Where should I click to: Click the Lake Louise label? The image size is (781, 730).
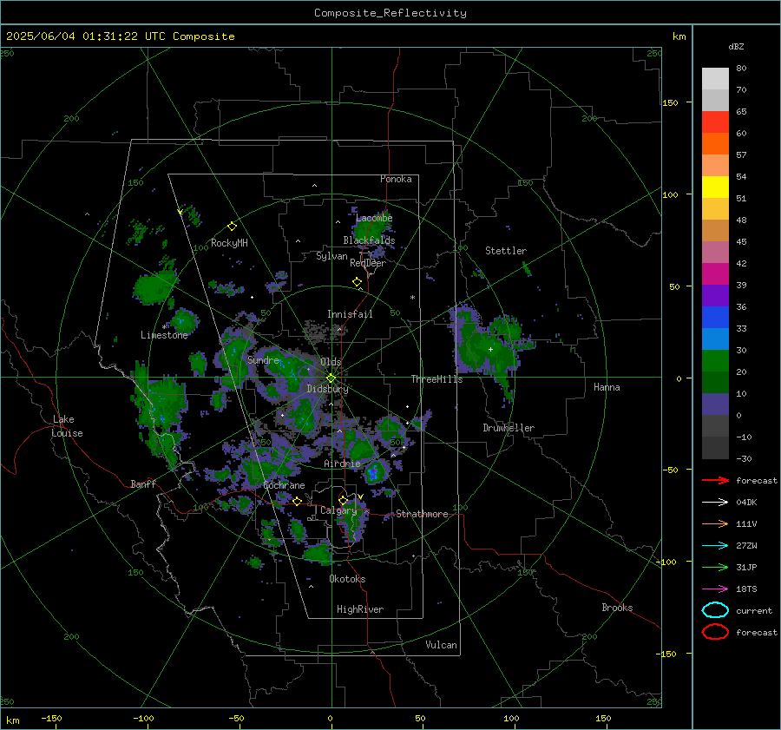pyautogui.click(x=68, y=426)
